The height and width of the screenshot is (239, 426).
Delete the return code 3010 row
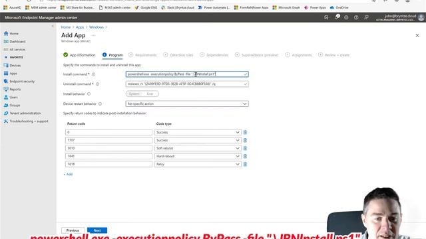tap(245, 148)
